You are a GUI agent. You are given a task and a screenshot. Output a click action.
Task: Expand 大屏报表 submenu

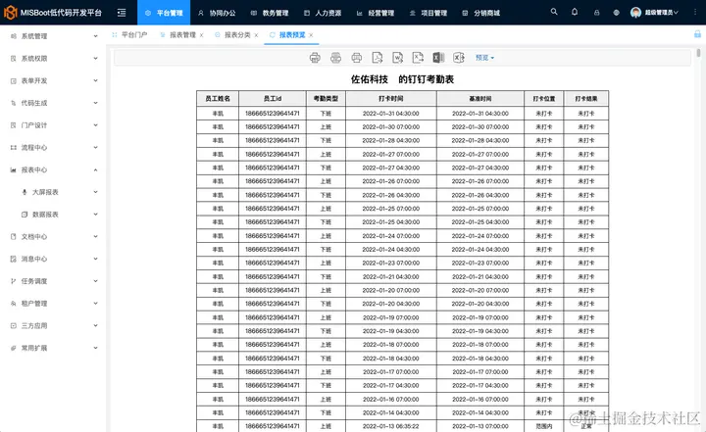tap(54, 192)
